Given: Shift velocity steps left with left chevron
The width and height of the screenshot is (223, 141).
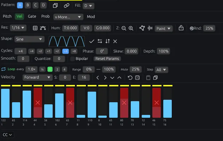Looking at the screenshot, I should (x=98, y=78).
